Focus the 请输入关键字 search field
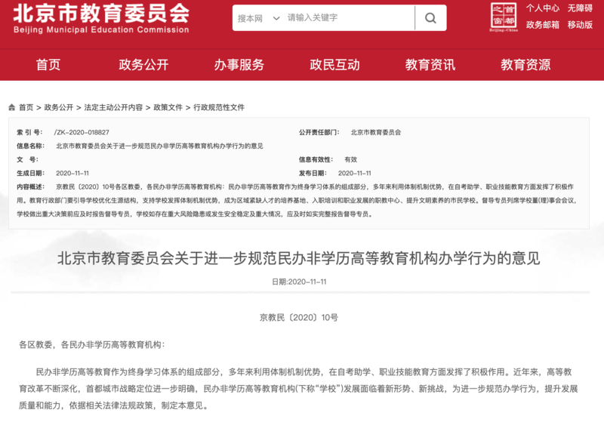This screenshot has height=422, width=604. 350,17
